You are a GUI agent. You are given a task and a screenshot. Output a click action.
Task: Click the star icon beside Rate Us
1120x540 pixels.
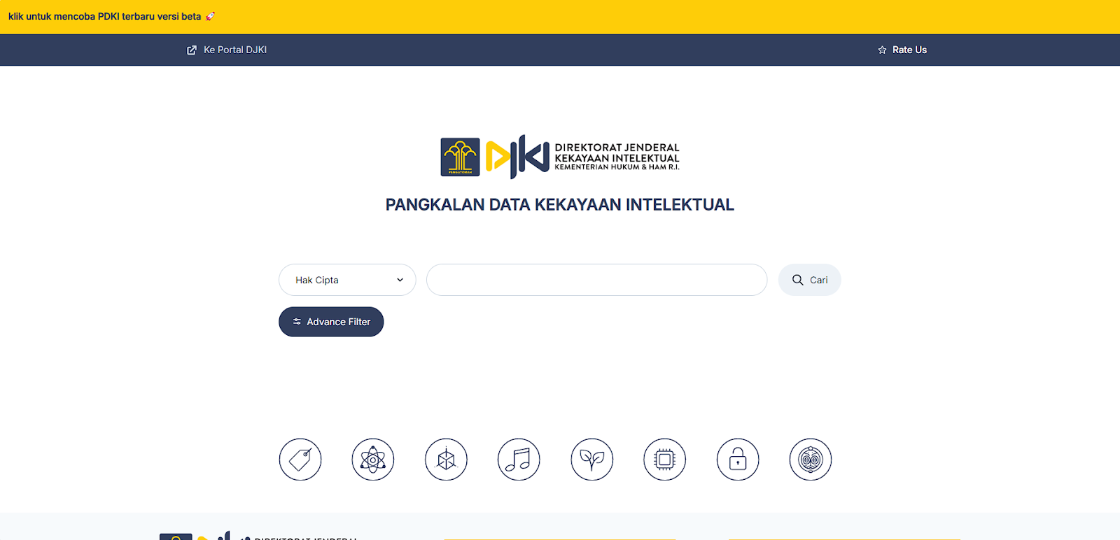tap(882, 50)
